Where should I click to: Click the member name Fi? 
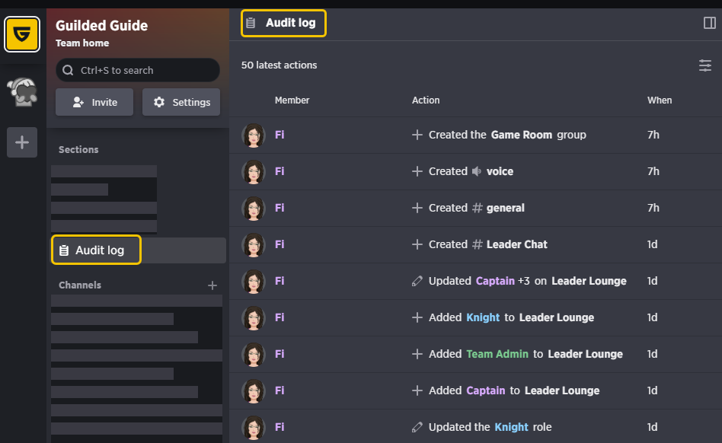(280, 135)
